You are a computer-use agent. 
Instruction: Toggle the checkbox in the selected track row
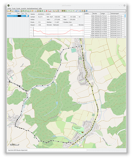27,16
